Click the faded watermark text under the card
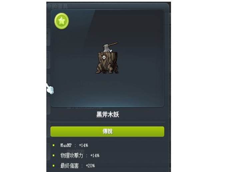232x172 pixels. pos(84,108)
